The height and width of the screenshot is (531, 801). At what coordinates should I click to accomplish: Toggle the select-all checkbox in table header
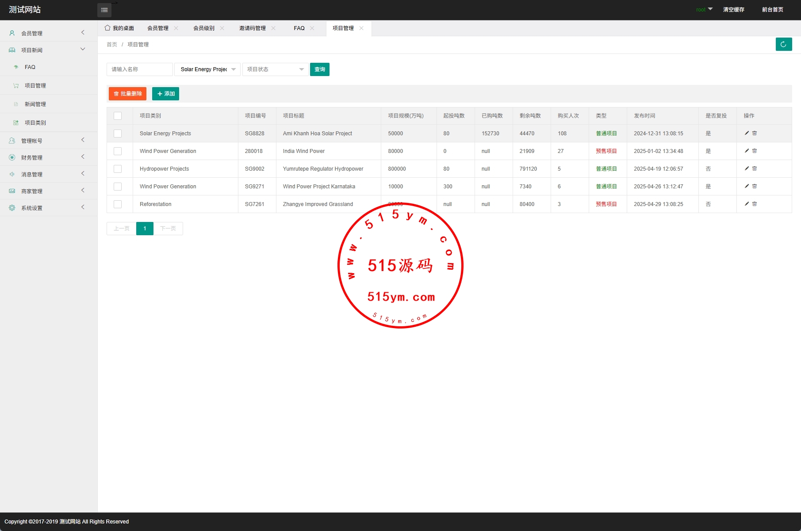click(x=118, y=116)
